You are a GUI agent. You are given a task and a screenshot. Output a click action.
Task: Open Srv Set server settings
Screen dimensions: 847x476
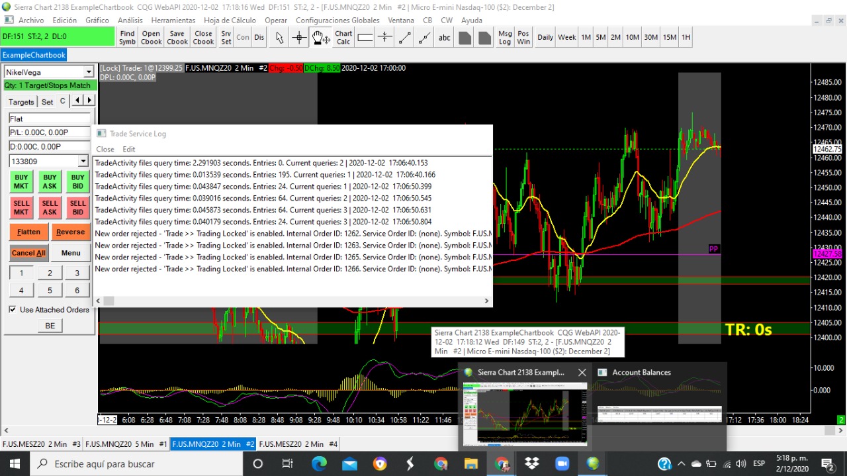click(x=226, y=38)
